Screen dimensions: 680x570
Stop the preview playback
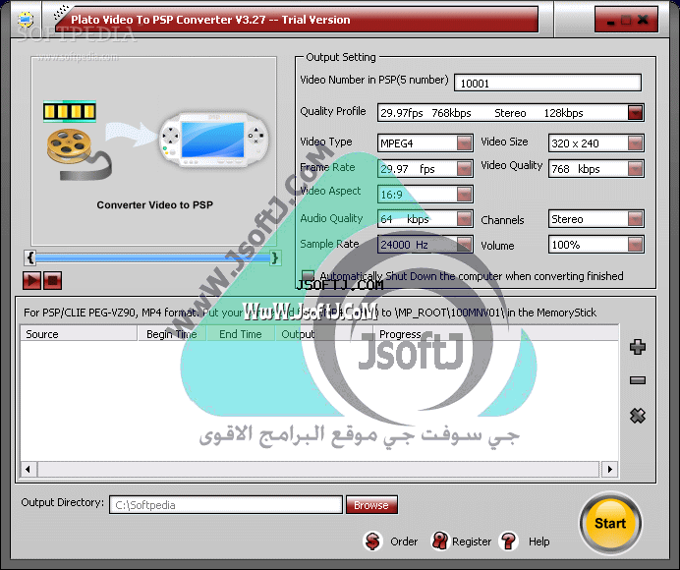tap(52, 280)
